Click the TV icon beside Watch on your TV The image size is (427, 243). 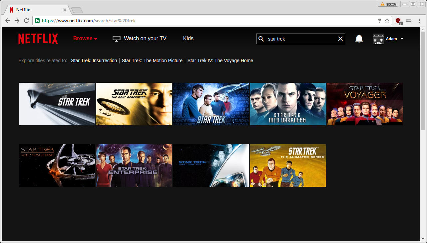pos(116,39)
